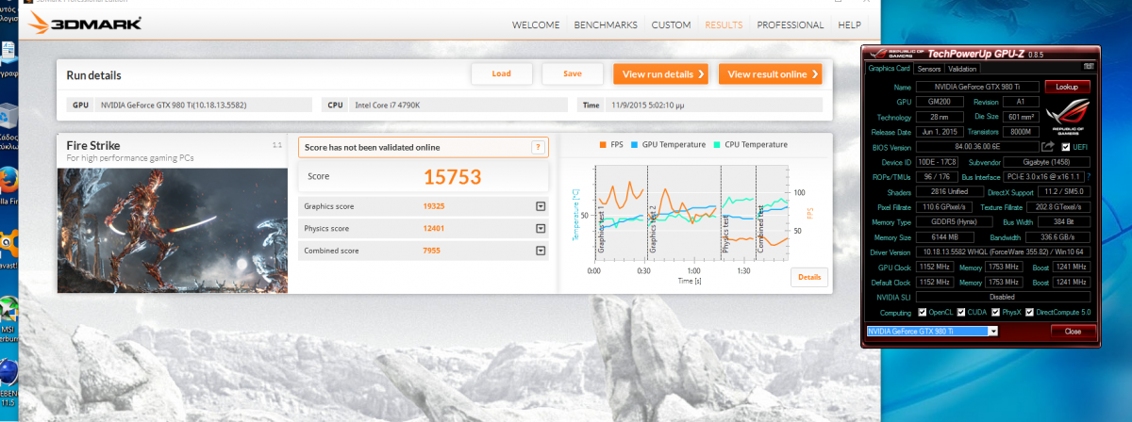Expand the Graphics score details

point(541,206)
